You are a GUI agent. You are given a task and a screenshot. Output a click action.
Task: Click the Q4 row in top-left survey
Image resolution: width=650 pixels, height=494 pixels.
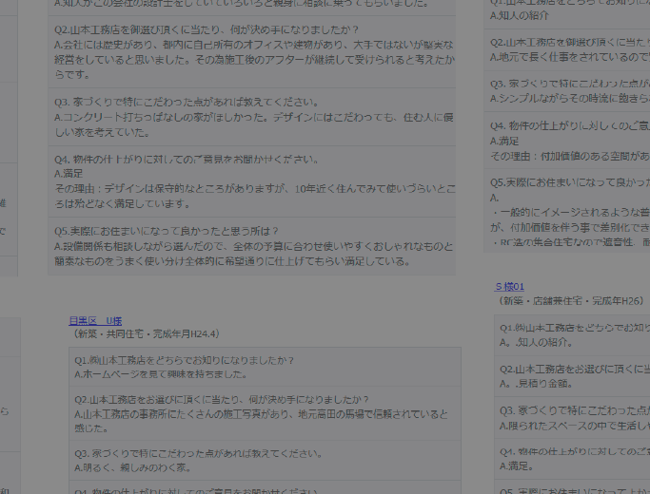point(252,181)
